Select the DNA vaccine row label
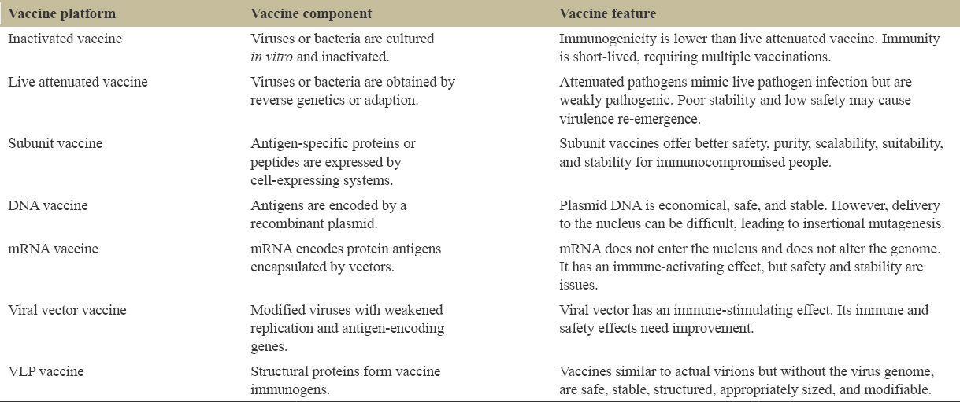Image resolution: width=960 pixels, height=402 pixels. click(48, 205)
